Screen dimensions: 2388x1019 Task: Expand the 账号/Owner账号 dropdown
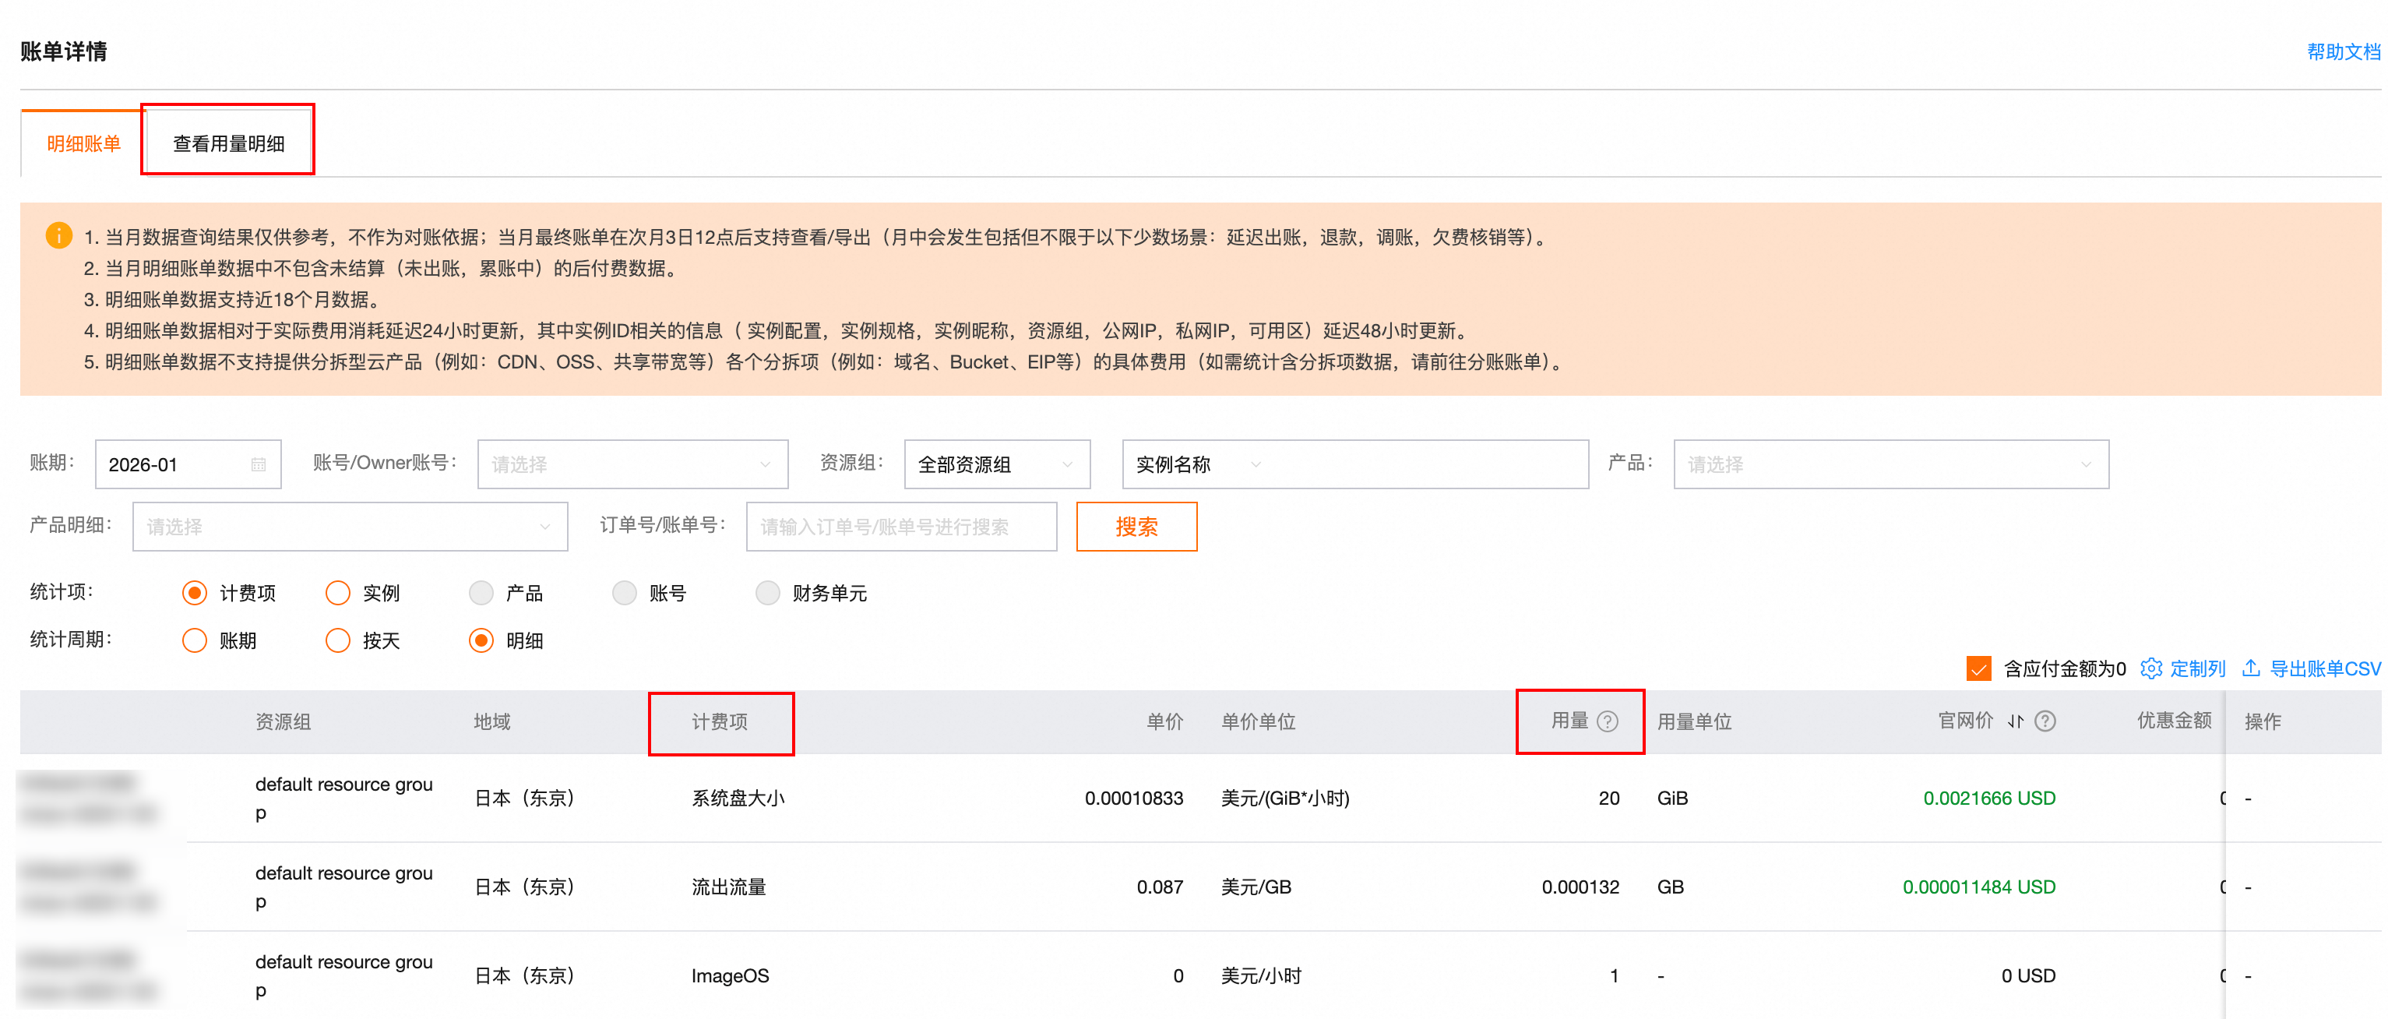(632, 464)
